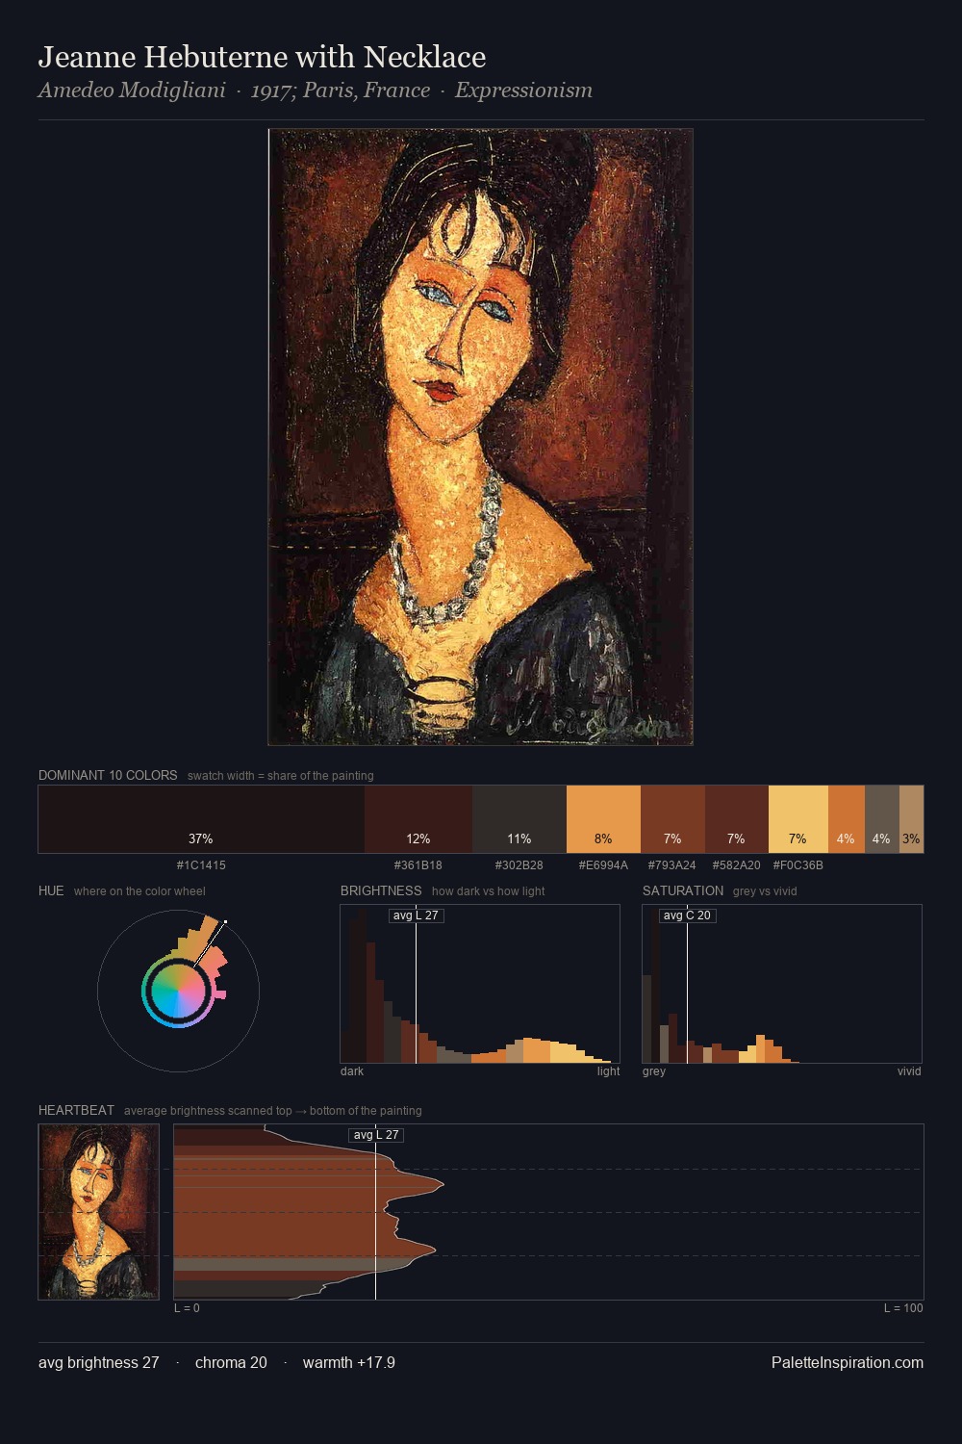Click the HUE section heading
Image resolution: width=962 pixels, height=1444 pixels.
[x=51, y=890]
